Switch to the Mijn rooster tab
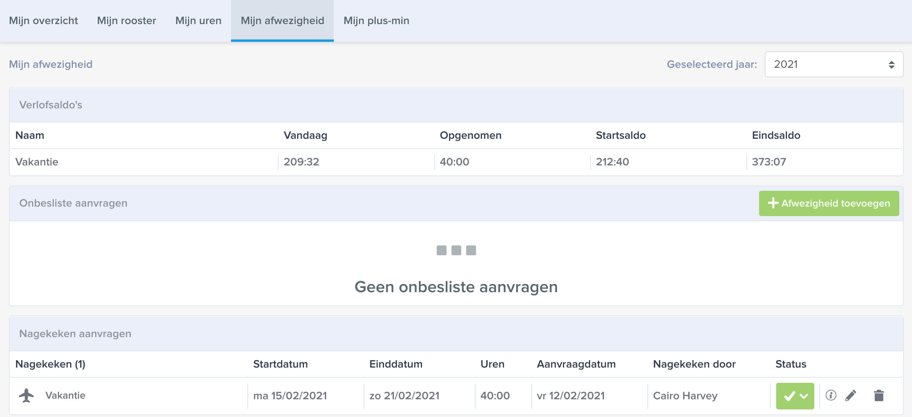912x417 pixels. pyautogui.click(x=126, y=21)
